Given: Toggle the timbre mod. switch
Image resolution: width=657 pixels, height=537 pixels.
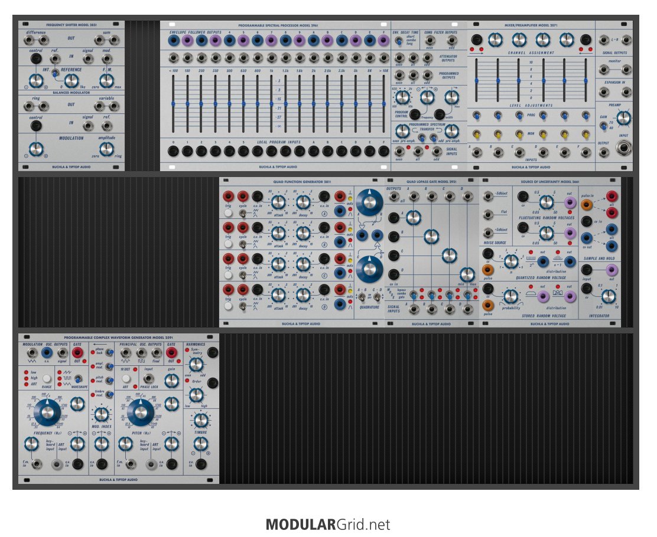Looking at the screenshot, I should pos(109,394).
